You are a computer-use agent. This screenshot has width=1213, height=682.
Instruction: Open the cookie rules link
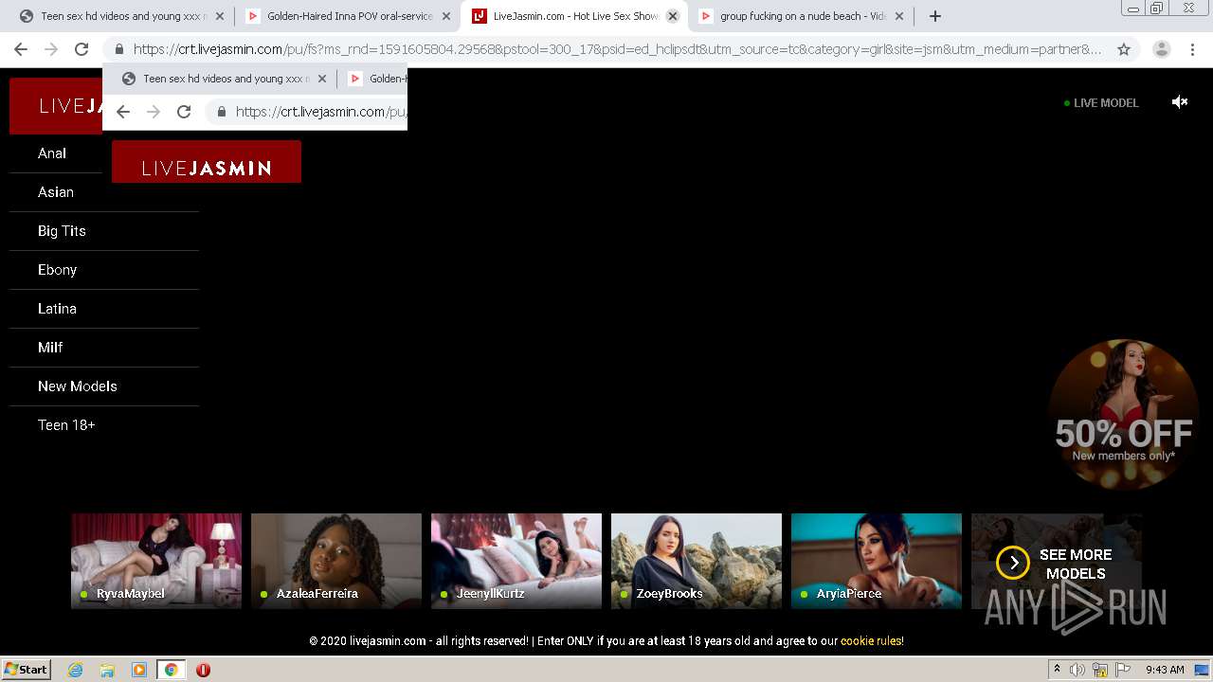point(871,641)
